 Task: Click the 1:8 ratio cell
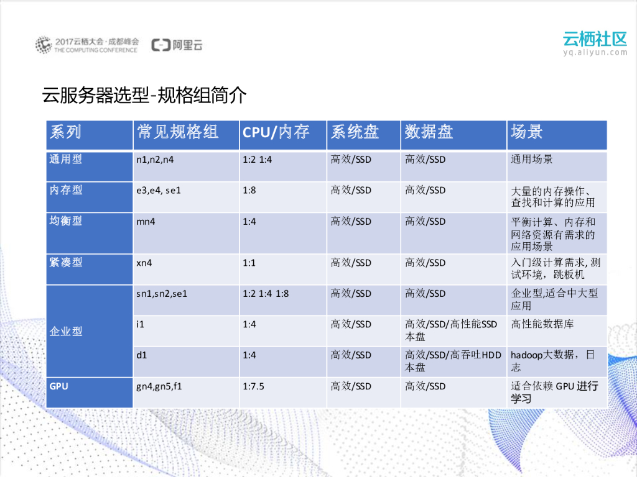coord(283,197)
